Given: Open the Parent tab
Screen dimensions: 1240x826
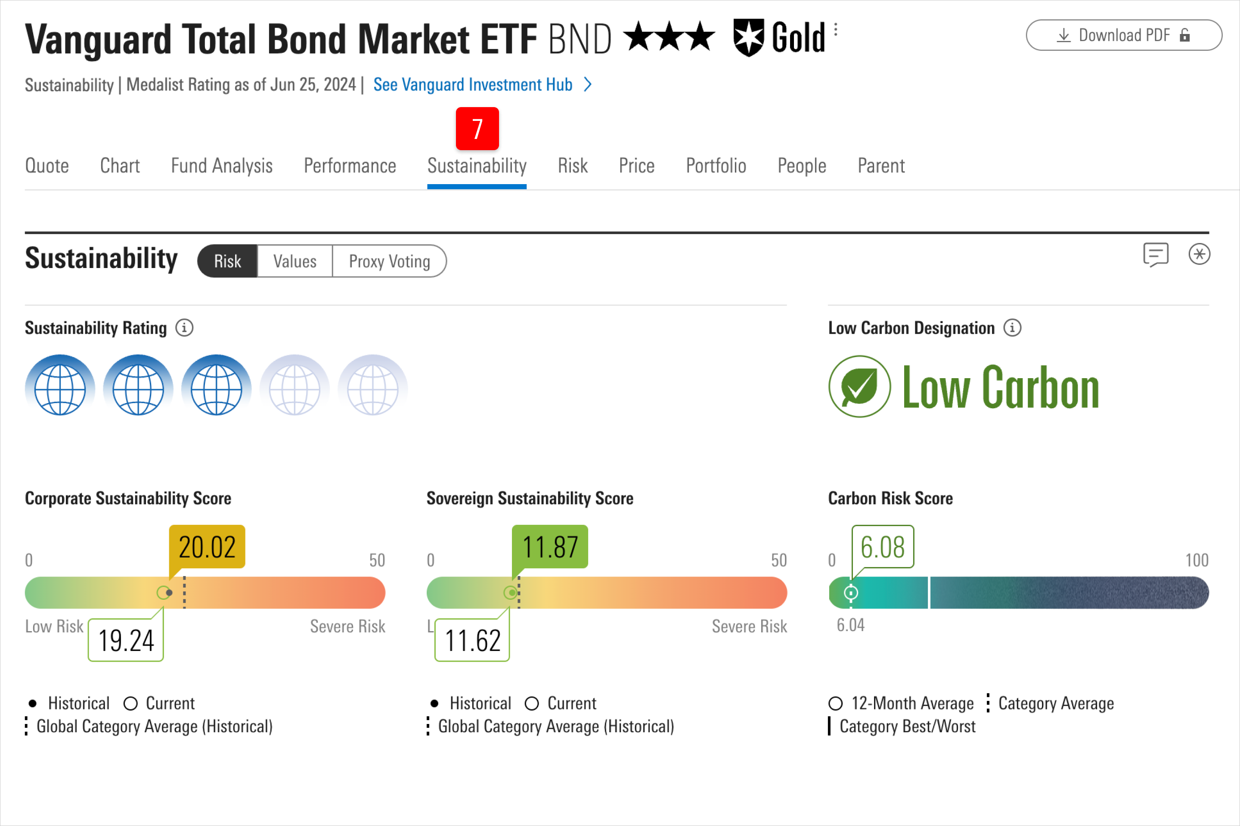Looking at the screenshot, I should (881, 166).
